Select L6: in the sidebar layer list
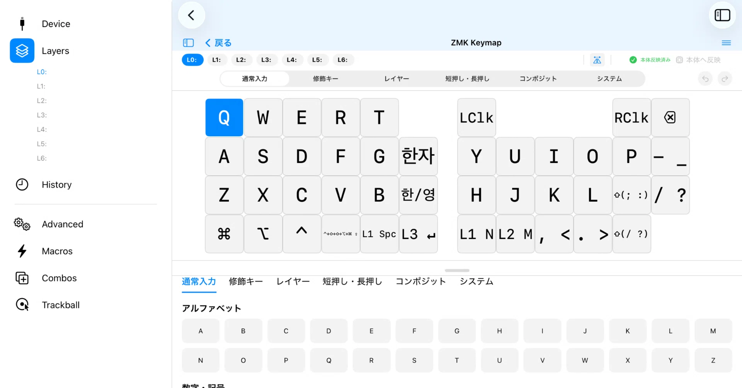The height and width of the screenshot is (388, 742). [x=42, y=158]
